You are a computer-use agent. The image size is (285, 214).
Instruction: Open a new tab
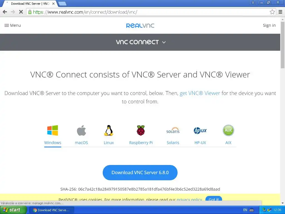62,3
